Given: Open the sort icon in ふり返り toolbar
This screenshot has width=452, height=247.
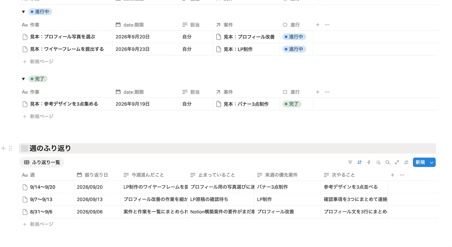Looking at the screenshot, I should 359,163.
